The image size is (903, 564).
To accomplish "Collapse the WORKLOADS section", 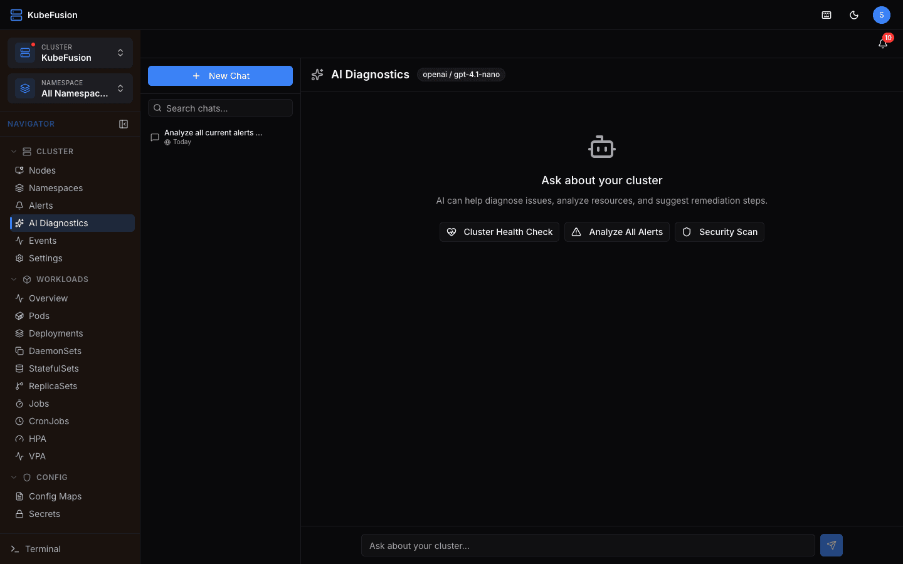I will pos(13,279).
